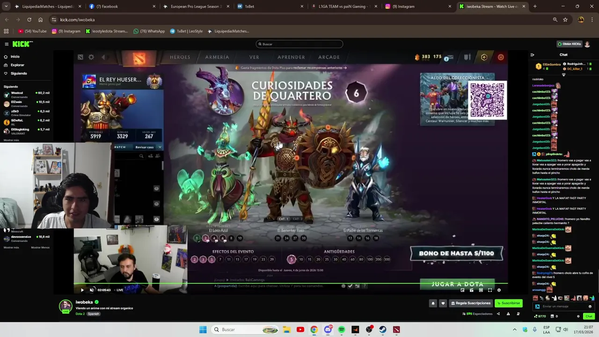The width and height of the screenshot is (599, 337).
Task: Open Discord from the taskbar
Action: (x=328, y=330)
